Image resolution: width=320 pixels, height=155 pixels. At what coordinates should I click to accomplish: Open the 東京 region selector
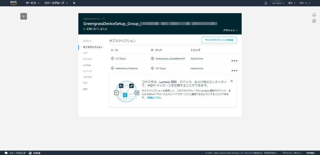coord(291,3)
